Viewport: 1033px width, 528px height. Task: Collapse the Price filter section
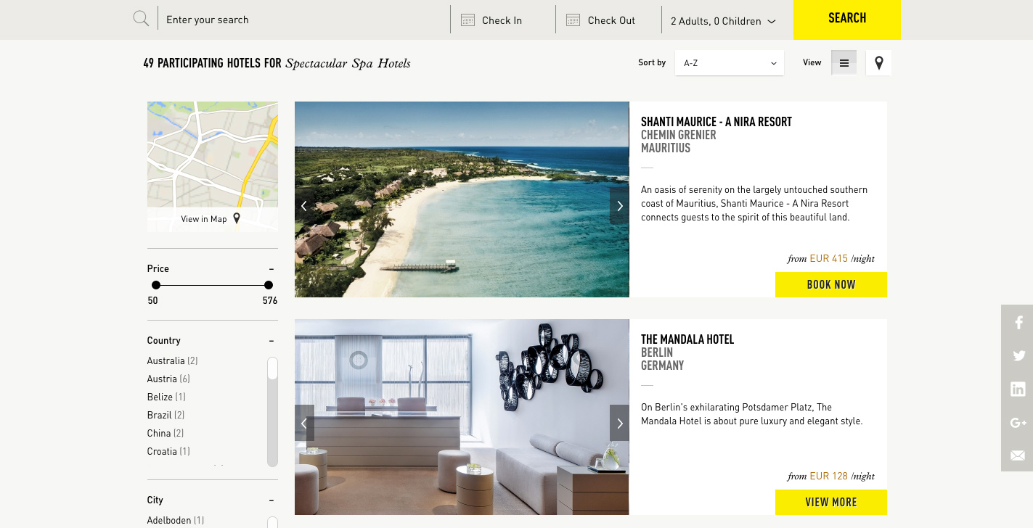tap(271, 269)
